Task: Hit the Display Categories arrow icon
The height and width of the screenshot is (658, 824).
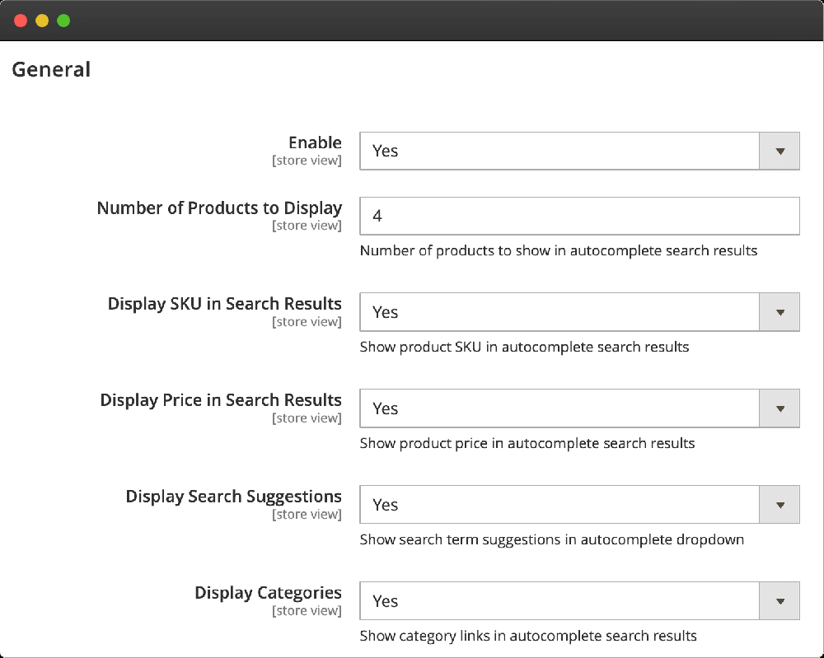Action: click(779, 601)
